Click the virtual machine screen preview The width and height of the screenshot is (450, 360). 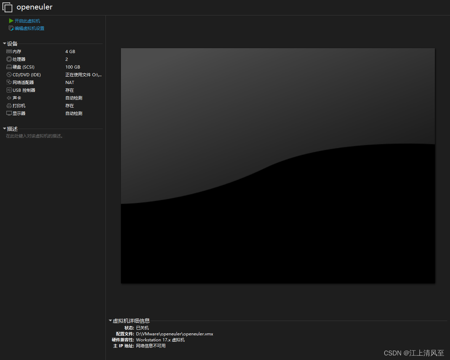[x=278, y=166]
